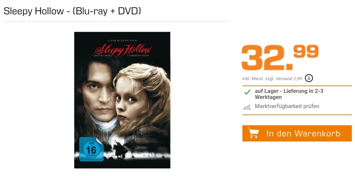Click the inkl. Mwst. zzgl. Versand text

tap(272, 79)
